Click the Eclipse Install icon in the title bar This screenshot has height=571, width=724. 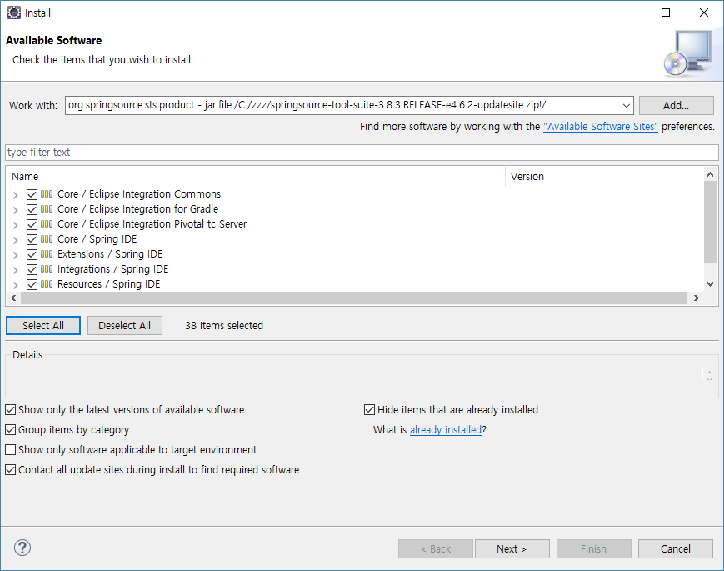tap(14, 13)
